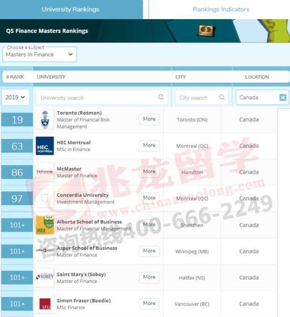
Task: Clear the Canada location filter
Action: click(283, 97)
